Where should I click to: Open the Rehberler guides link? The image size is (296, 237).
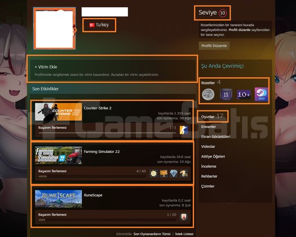pos(209,176)
